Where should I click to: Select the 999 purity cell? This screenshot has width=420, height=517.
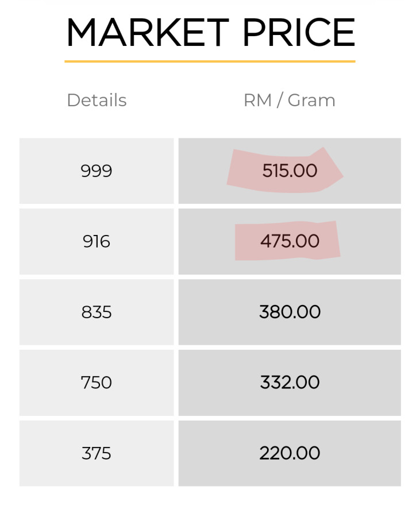[x=97, y=171]
